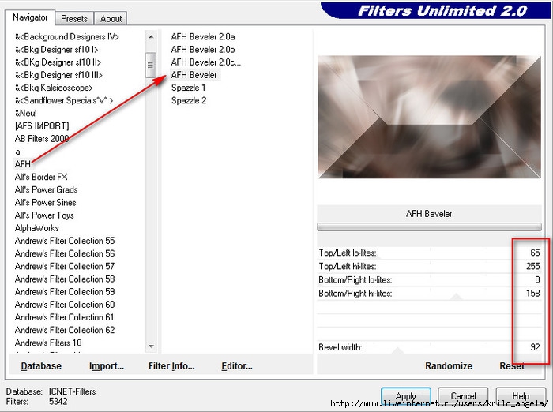Adjust the Bevel width slider
Viewport: 553px width, 412px height.
click(429, 347)
